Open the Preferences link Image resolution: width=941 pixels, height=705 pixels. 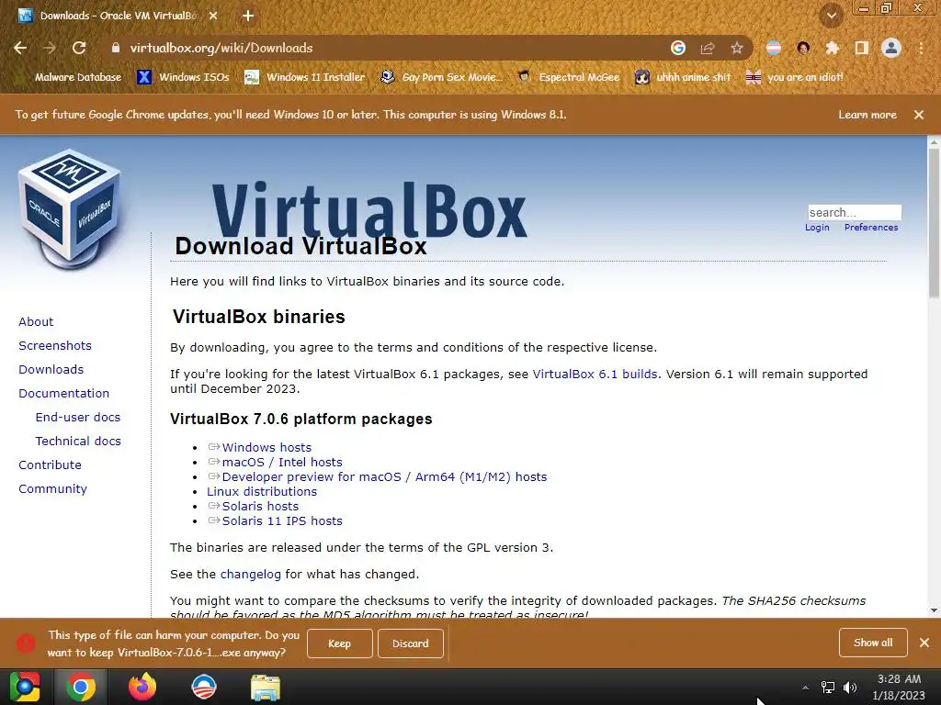(x=871, y=228)
